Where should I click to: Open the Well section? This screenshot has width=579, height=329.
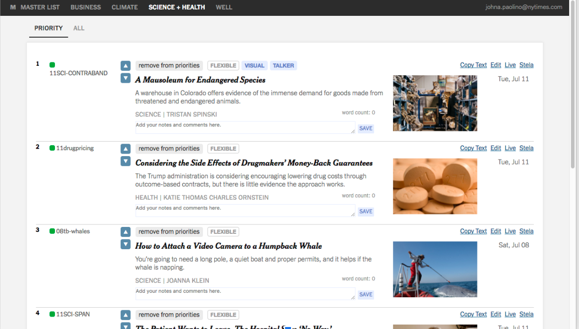[x=224, y=7]
